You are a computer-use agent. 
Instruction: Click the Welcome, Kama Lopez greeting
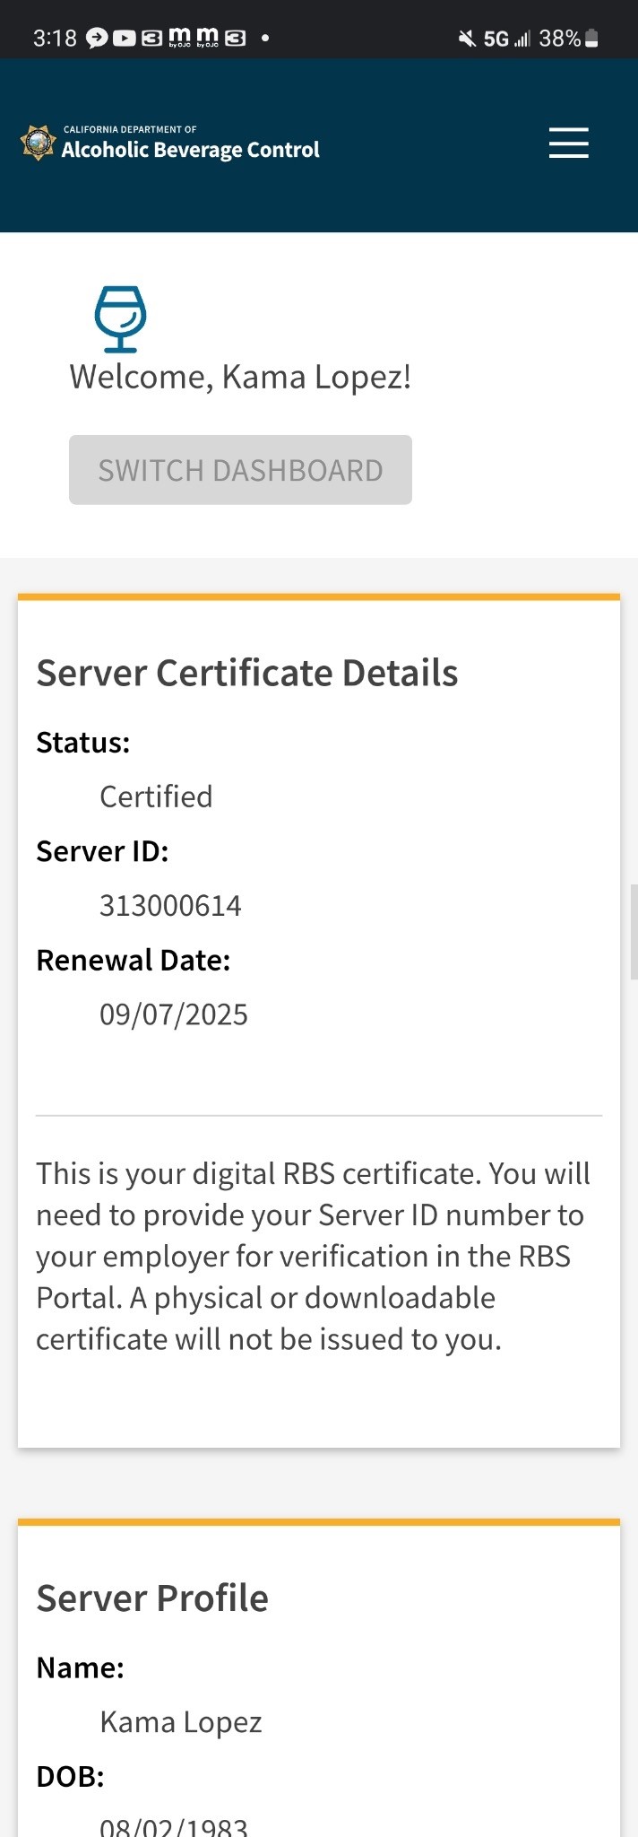240,377
